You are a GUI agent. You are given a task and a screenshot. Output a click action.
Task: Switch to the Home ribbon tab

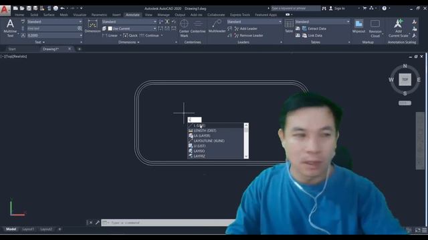19,15
